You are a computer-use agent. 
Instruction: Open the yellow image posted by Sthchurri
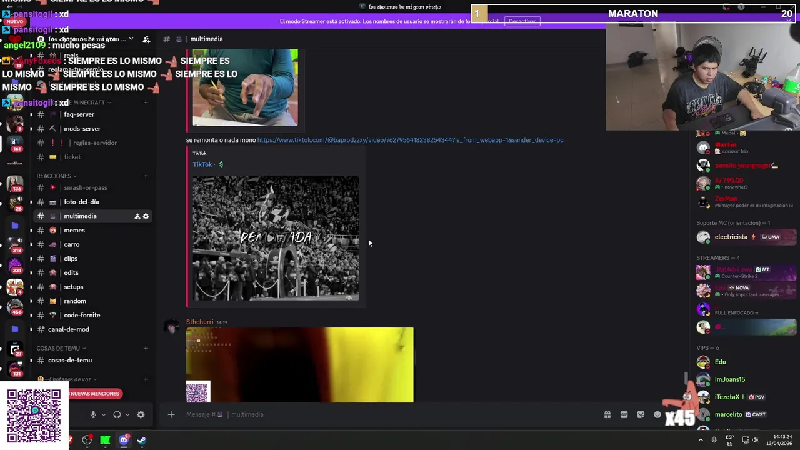tap(299, 365)
